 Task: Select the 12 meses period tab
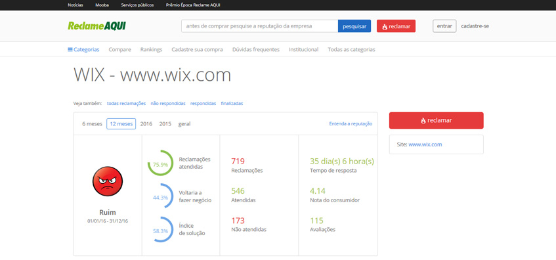click(x=121, y=124)
